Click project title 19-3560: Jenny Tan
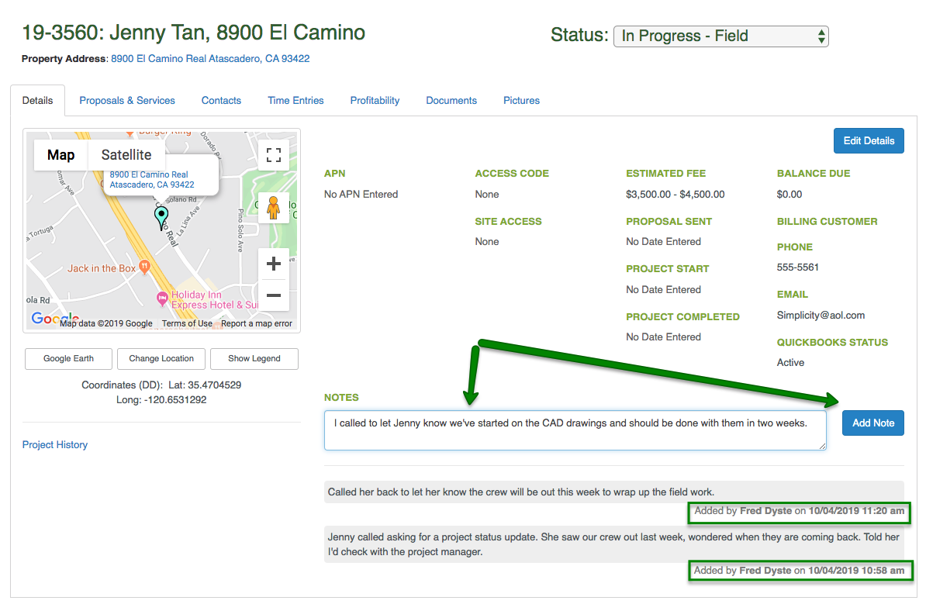Viewport: 926px width, 604px height. point(194,33)
